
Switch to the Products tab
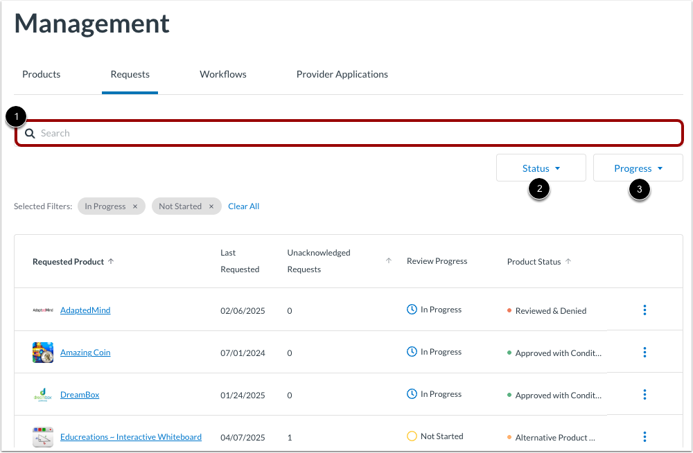(x=41, y=74)
